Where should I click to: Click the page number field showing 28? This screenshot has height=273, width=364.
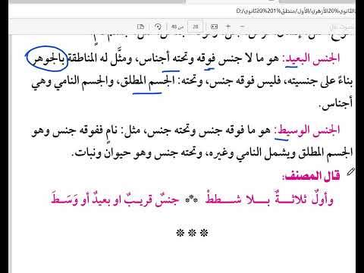pyautogui.click(x=195, y=27)
